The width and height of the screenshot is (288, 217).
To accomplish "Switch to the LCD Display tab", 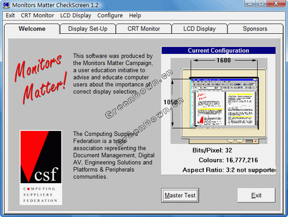I will [199, 29].
